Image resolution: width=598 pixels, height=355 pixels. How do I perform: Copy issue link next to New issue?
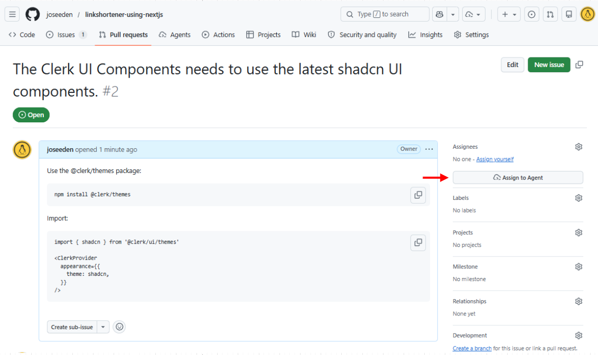coord(579,65)
